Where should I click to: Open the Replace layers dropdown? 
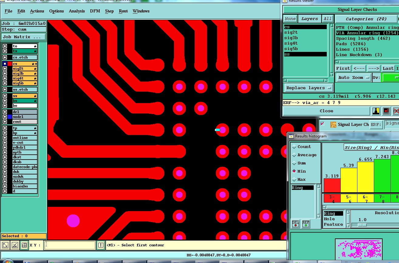point(309,88)
